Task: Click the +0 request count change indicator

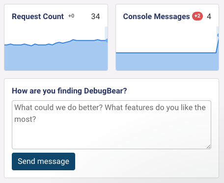Action: [x=71, y=16]
